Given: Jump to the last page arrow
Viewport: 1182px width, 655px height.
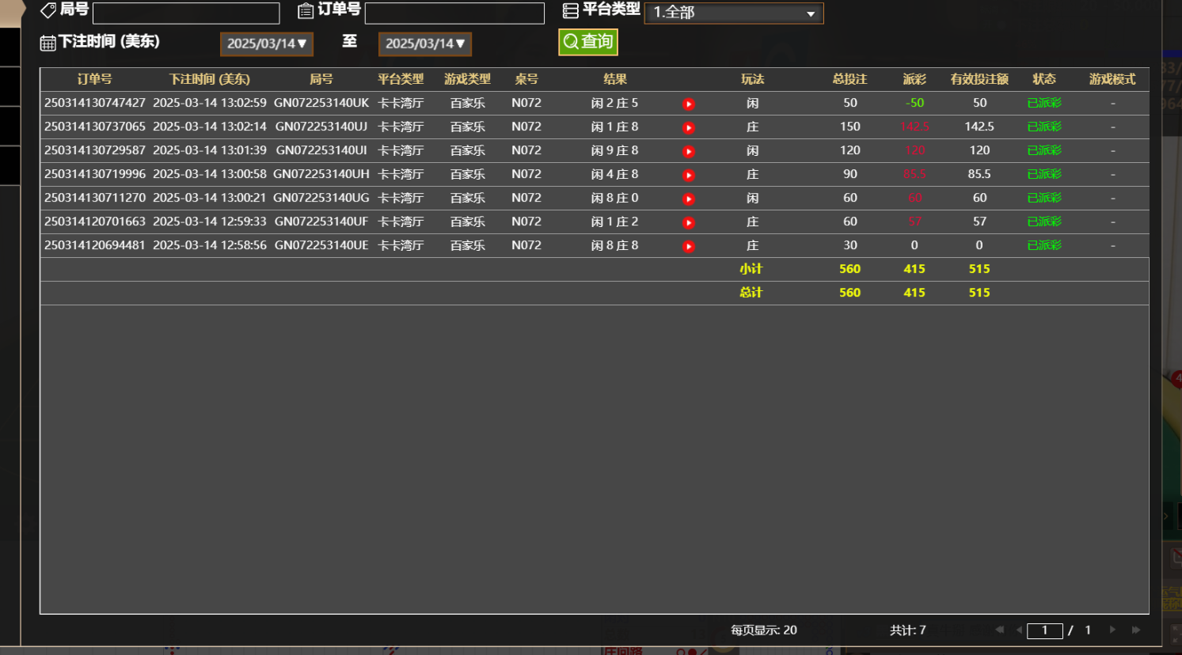Looking at the screenshot, I should pyautogui.click(x=1136, y=630).
